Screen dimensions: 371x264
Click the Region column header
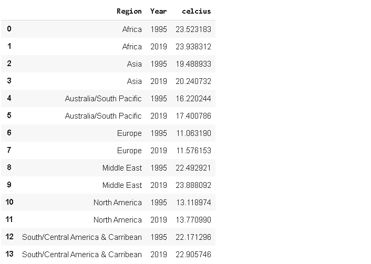click(x=129, y=11)
